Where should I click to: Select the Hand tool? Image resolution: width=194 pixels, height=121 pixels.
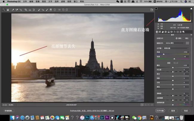coord(8,10)
